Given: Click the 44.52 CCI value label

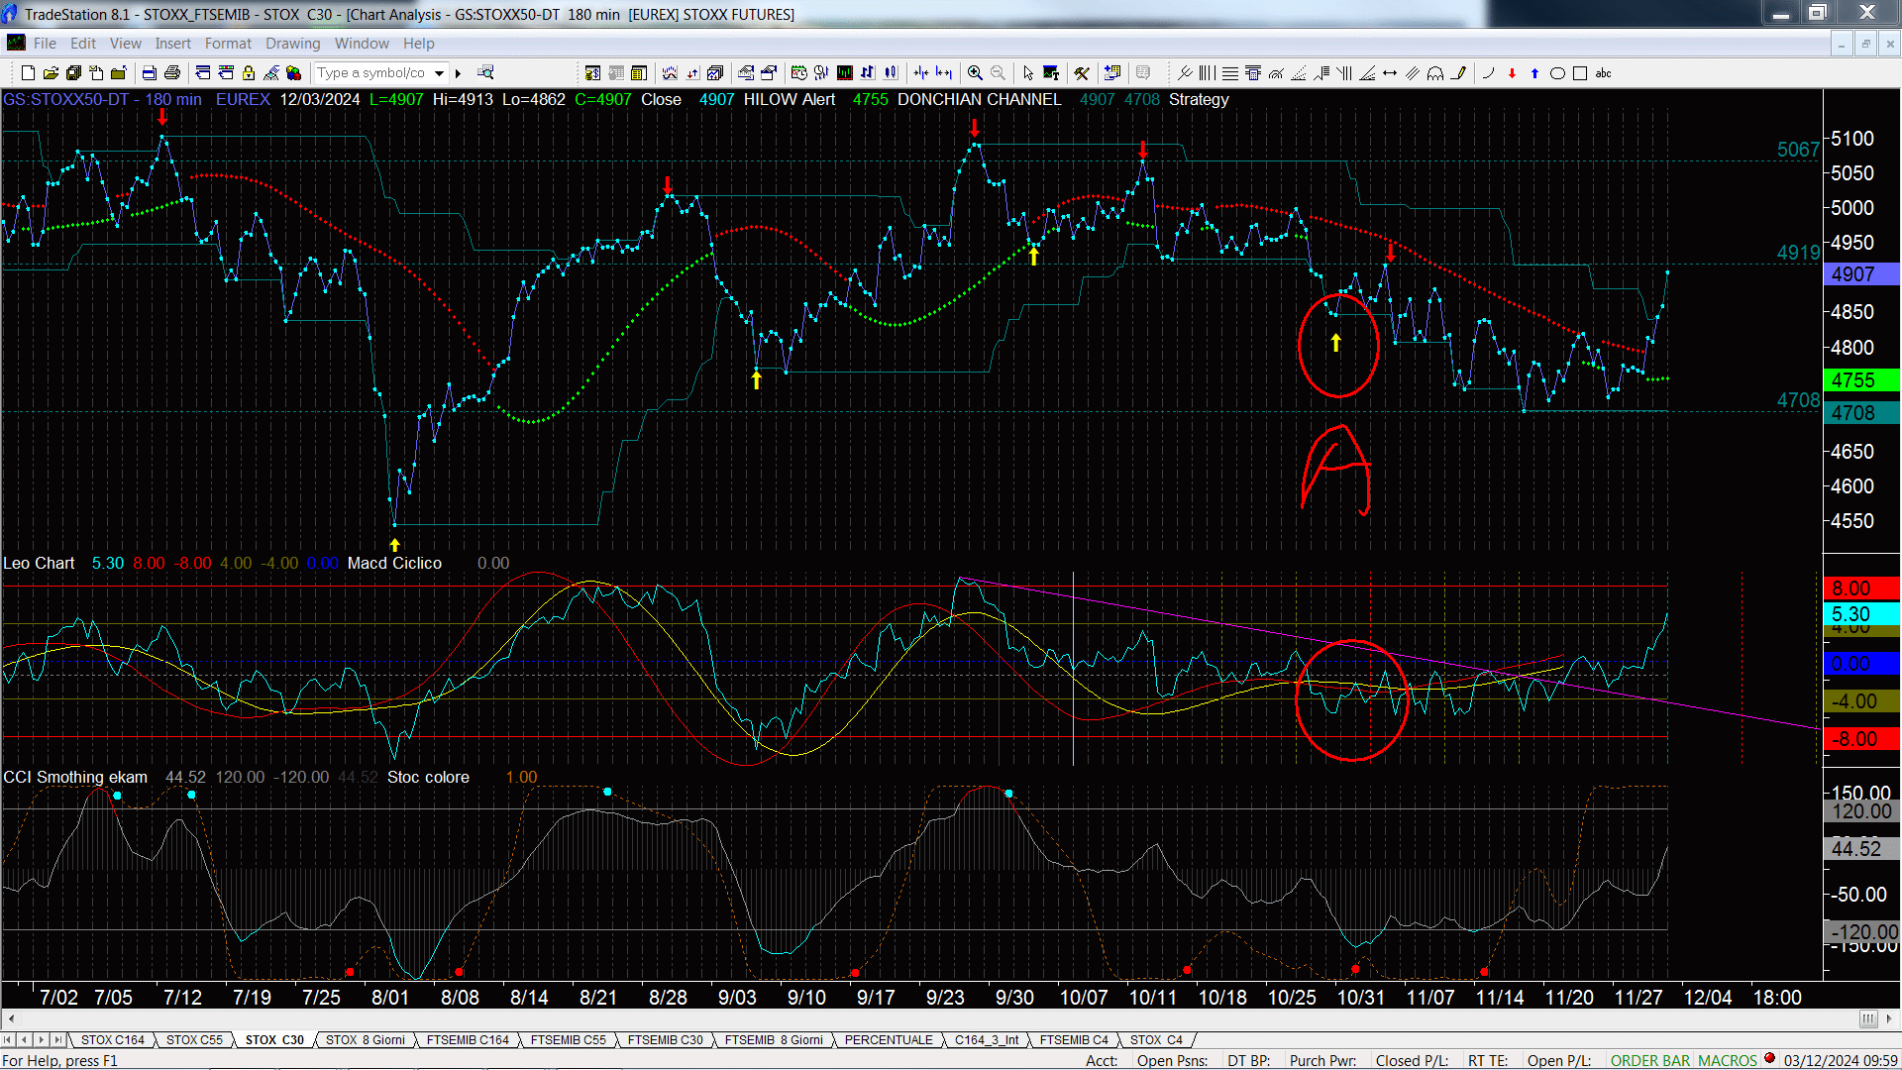Looking at the screenshot, I should coord(1861,849).
